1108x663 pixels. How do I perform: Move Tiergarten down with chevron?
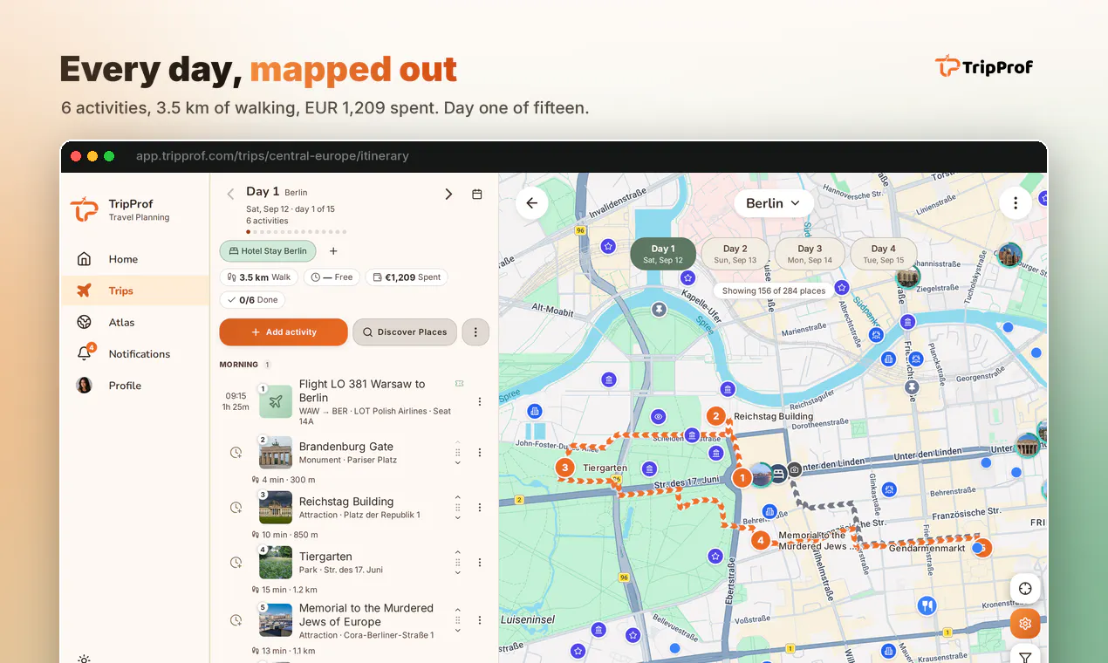(458, 573)
